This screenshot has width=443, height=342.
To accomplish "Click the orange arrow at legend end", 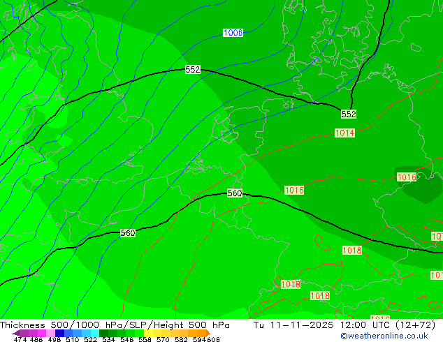I will click(x=208, y=333).
